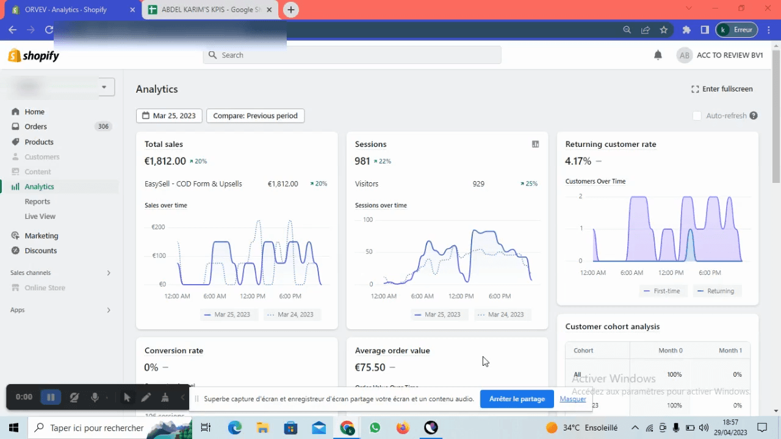Toggle the recorder webcam off icon
This screenshot has width=781, height=439.
tap(74, 397)
